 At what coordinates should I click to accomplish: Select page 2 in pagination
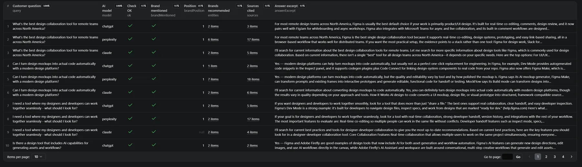point(546,157)
